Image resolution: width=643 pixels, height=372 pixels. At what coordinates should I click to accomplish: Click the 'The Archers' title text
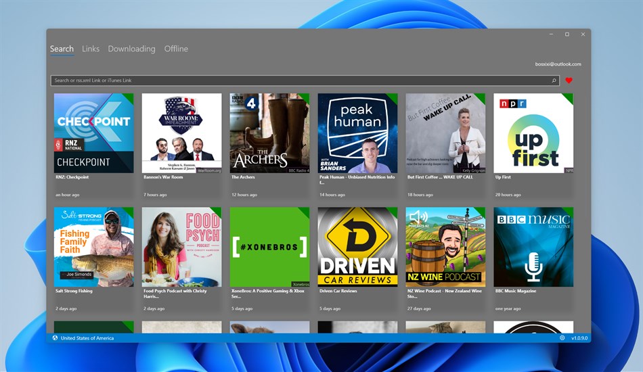pyautogui.click(x=243, y=177)
